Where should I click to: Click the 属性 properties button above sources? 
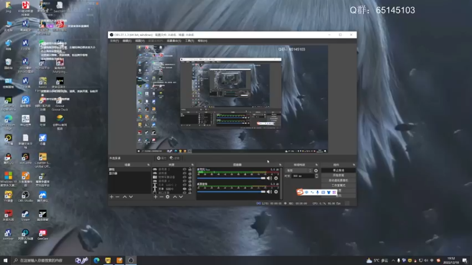(x=161, y=158)
